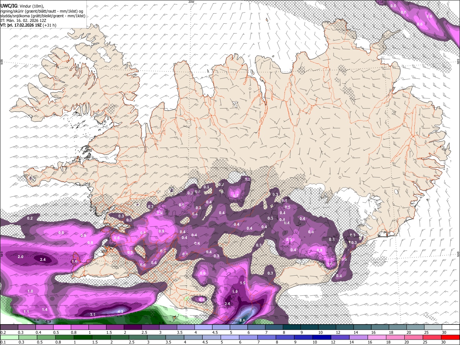Click the '(+31 h)' forecast offset text

[50, 25]
